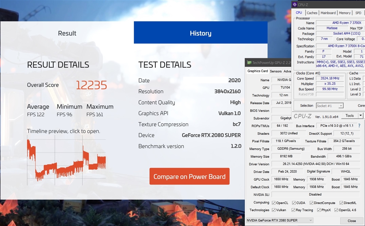Open the SPD tab in CPU-Z
The height and width of the screenshot is (226, 365).
[358, 13]
